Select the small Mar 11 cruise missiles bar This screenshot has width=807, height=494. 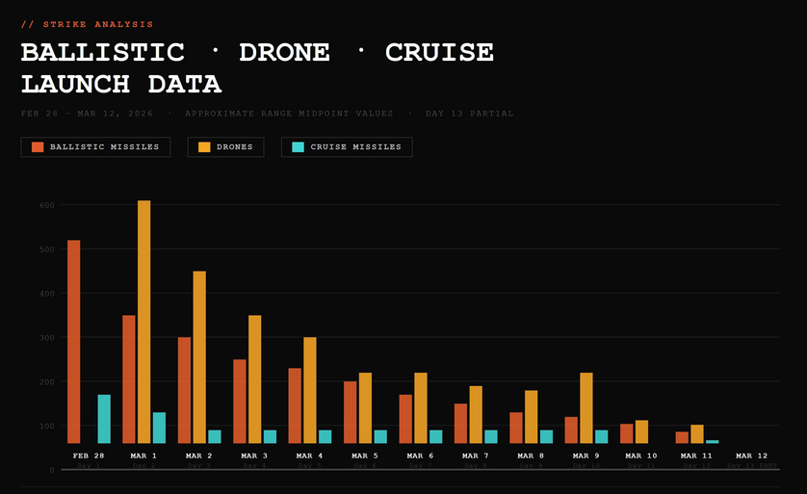coord(713,441)
